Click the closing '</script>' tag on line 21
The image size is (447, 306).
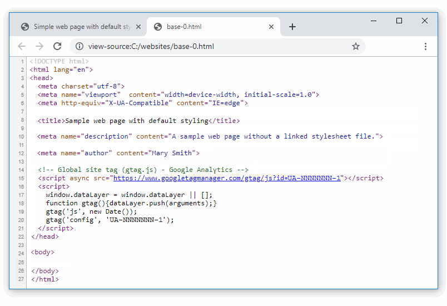point(56,229)
